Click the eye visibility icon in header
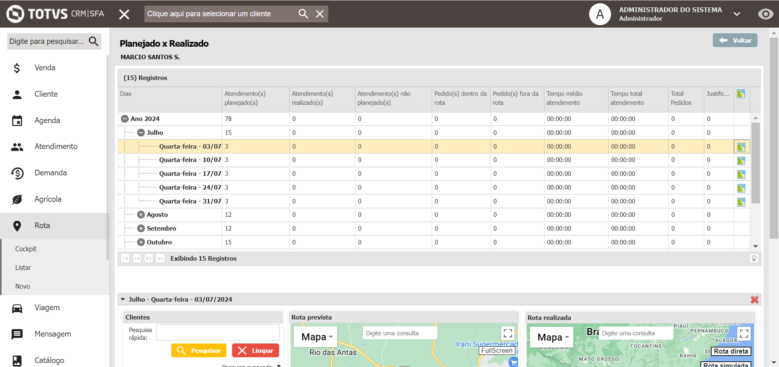Viewport: 779px width, 367px height. click(766, 14)
